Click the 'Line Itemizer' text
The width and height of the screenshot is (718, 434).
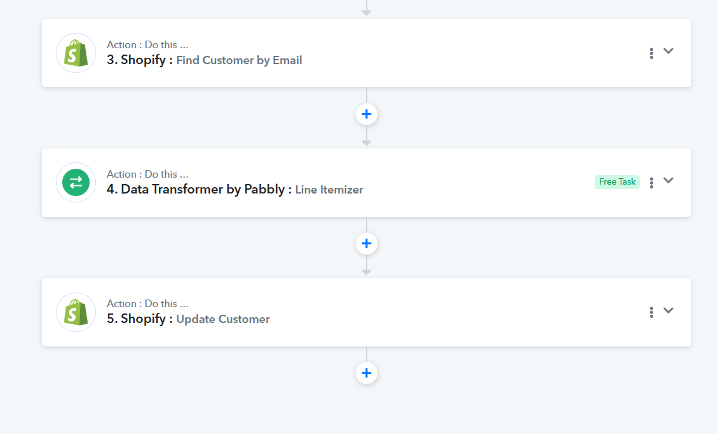329,190
